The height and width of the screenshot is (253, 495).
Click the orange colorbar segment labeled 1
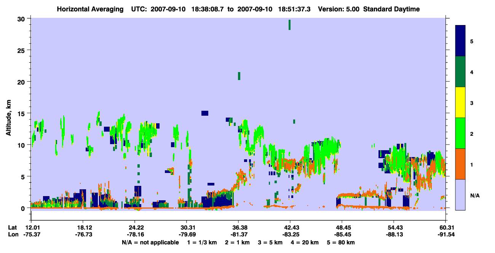point(460,164)
